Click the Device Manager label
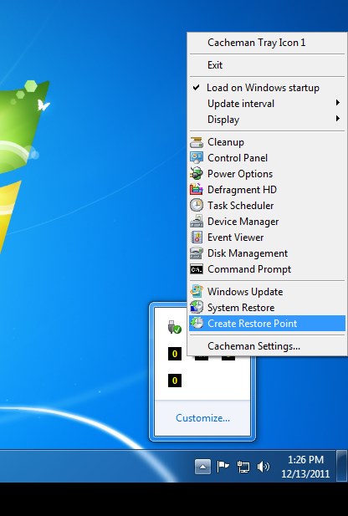 coord(243,222)
